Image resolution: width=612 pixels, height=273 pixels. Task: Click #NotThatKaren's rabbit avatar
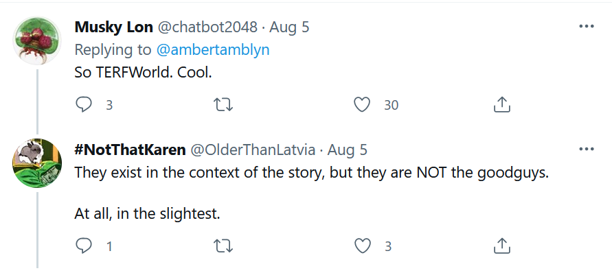tap(37, 163)
